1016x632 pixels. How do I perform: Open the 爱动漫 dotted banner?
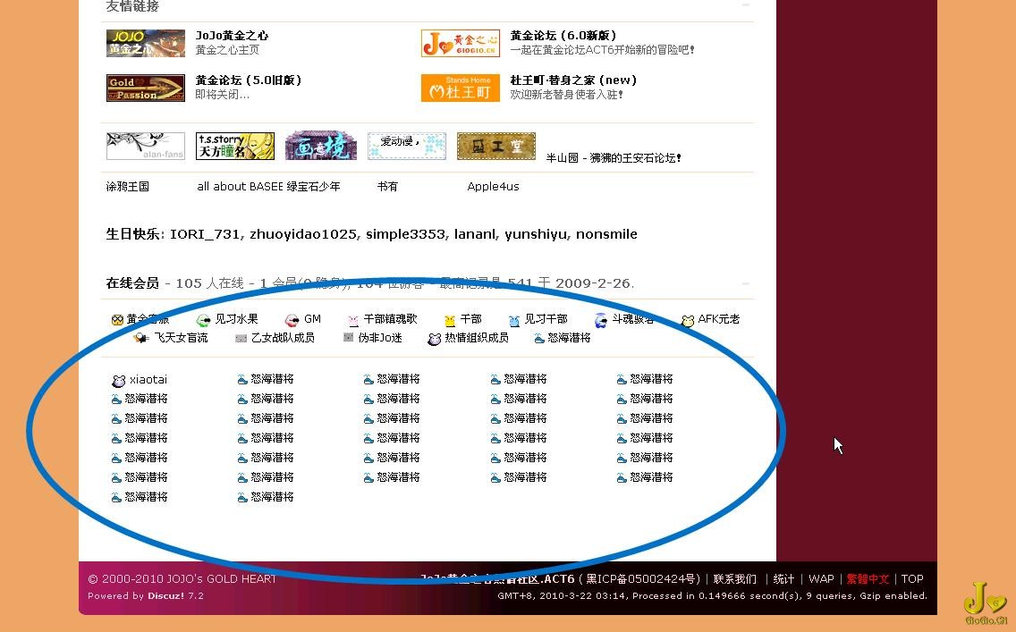pyautogui.click(x=406, y=146)
